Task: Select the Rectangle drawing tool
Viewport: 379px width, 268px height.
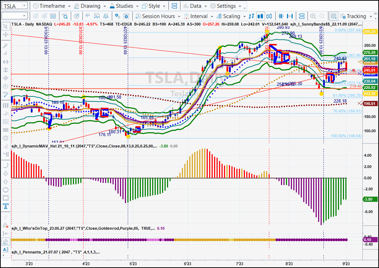Action: coord(5,198)
